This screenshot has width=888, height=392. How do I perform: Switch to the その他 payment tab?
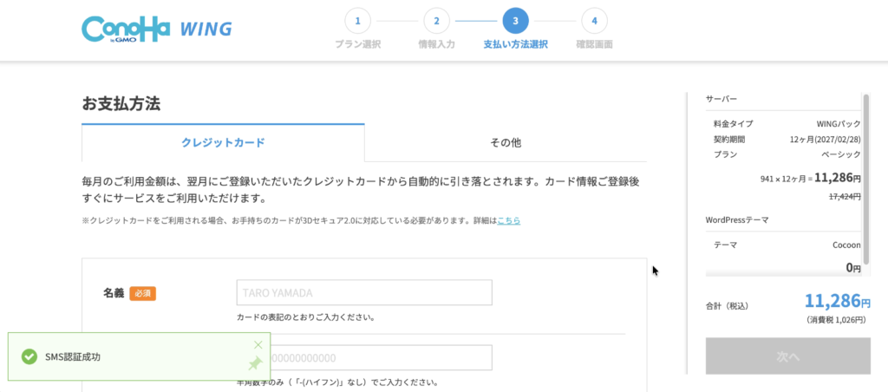506,142
